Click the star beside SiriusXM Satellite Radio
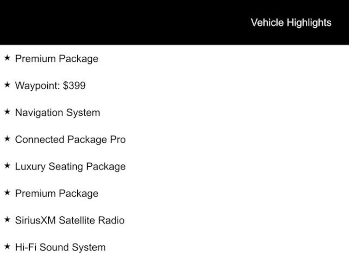349x262 pixels. coord(7,219)
